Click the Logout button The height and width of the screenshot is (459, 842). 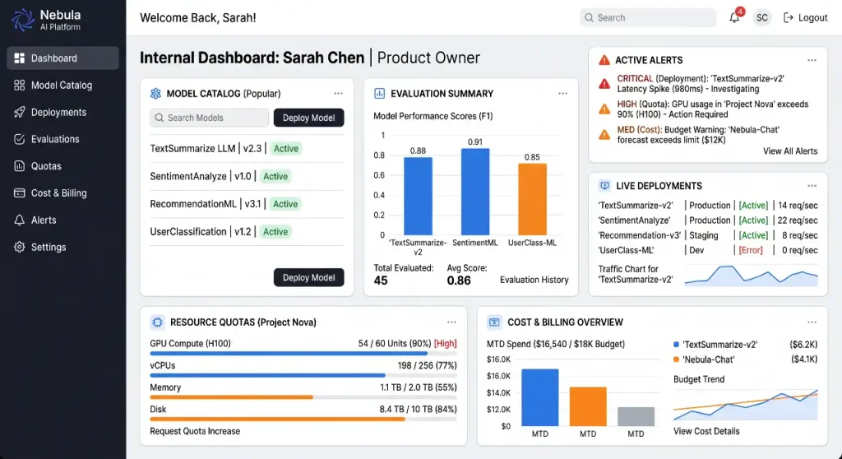coord(806,18)
